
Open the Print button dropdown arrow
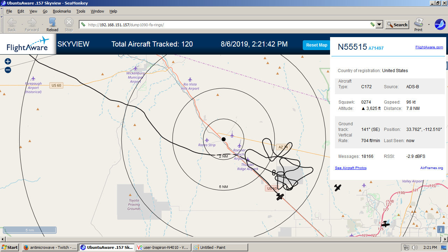tap(429, 24)
